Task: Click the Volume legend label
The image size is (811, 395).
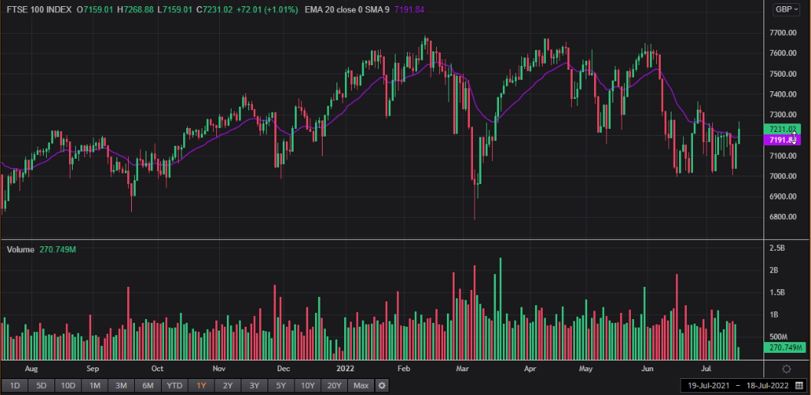Action: pyautogui.click(x=21, y=249)
